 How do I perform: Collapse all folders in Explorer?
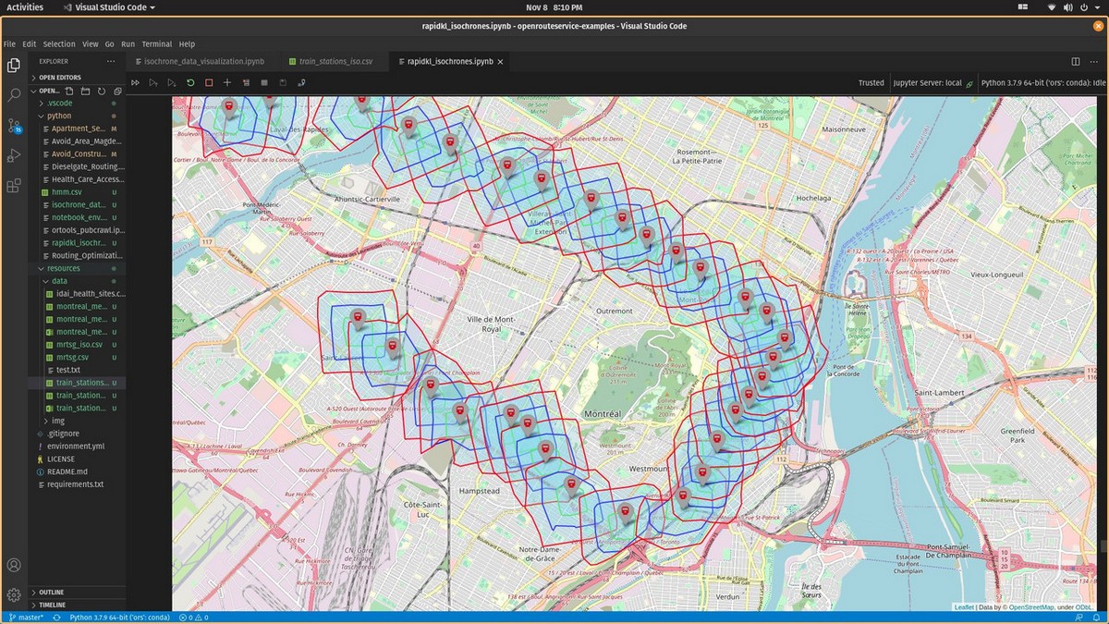117,92
